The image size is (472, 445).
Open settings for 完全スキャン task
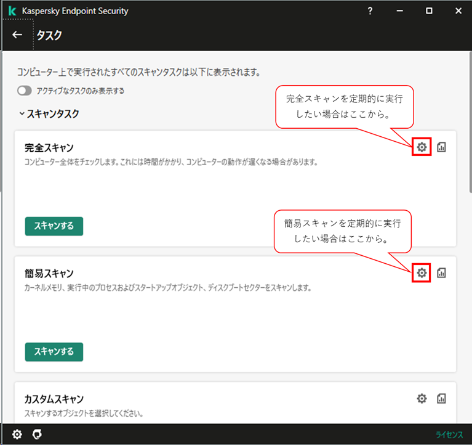tap(422, 147)
